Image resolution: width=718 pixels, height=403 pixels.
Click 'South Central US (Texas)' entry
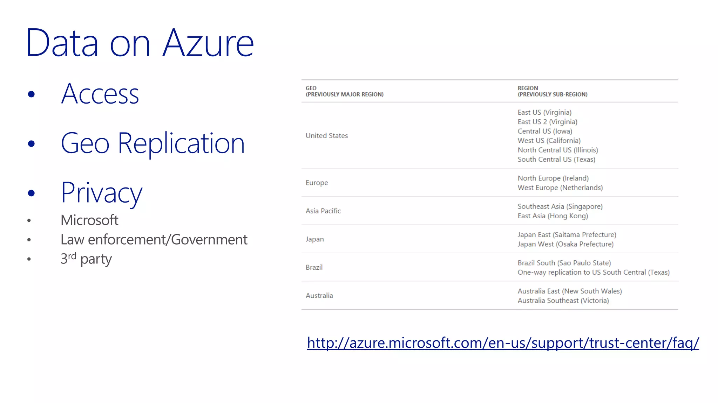tap(556, 160)
